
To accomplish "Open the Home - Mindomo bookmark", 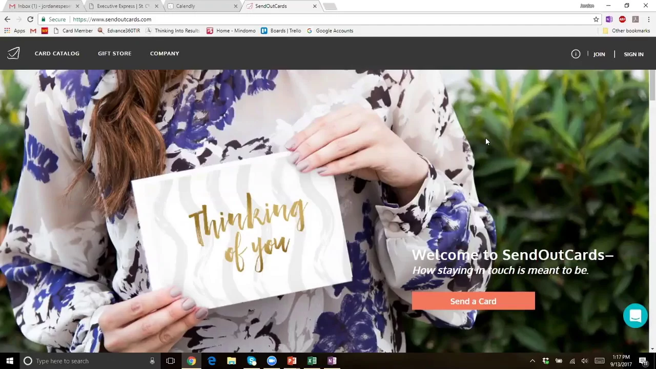I will pyautogui.click(x=231, y=31).
